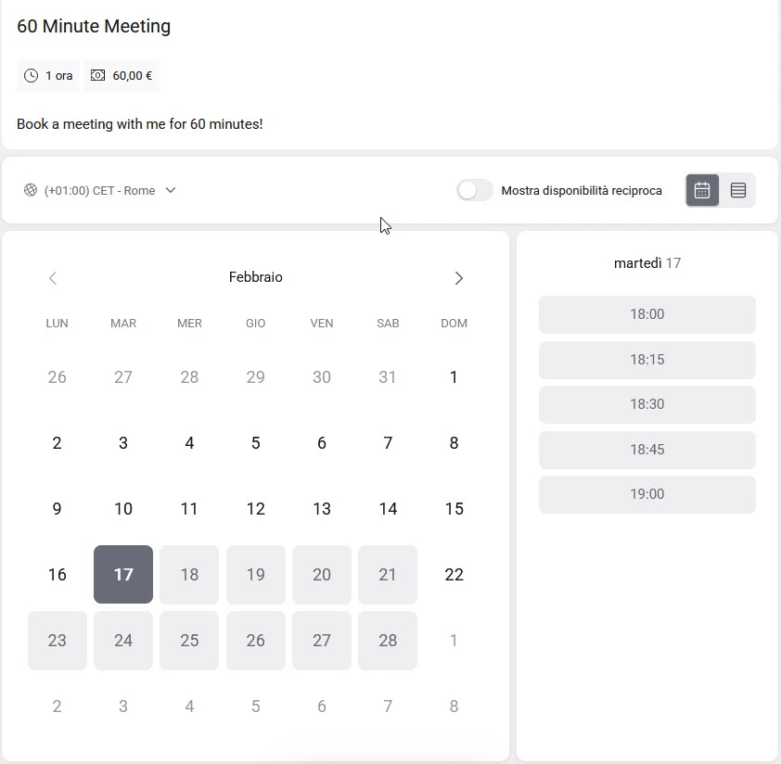Choose the 18:15 time slot
This screenshot has height=764, width=781.
coord(647,360)
